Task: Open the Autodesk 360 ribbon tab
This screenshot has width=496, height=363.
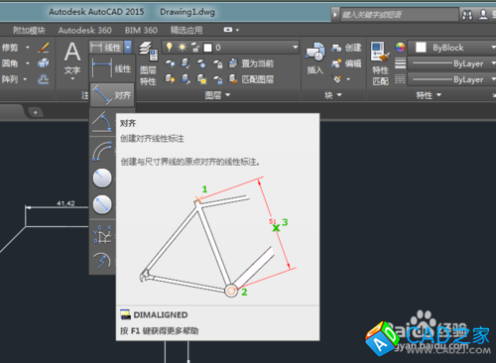Action: [x=85, y=31]
